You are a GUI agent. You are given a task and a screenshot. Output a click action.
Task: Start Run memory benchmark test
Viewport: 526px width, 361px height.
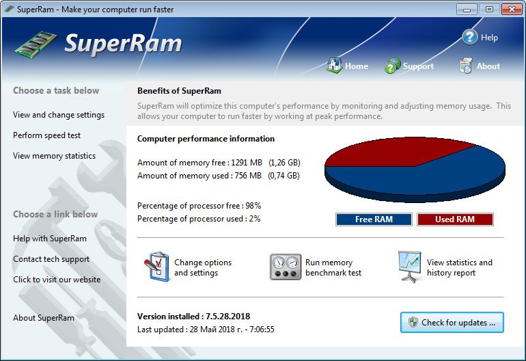[333, 267]
